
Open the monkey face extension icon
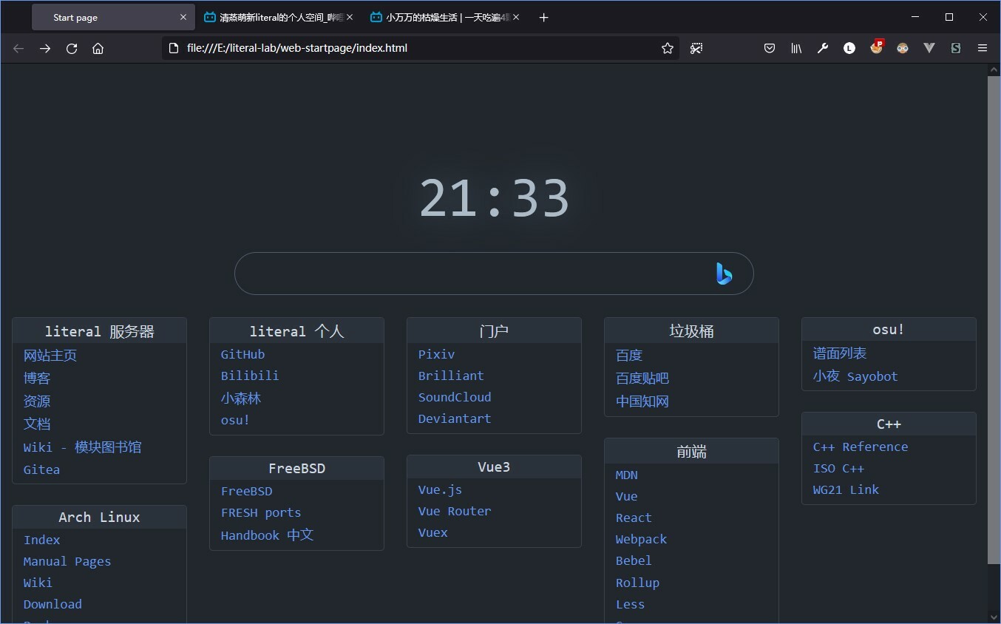tap(903, 48)
